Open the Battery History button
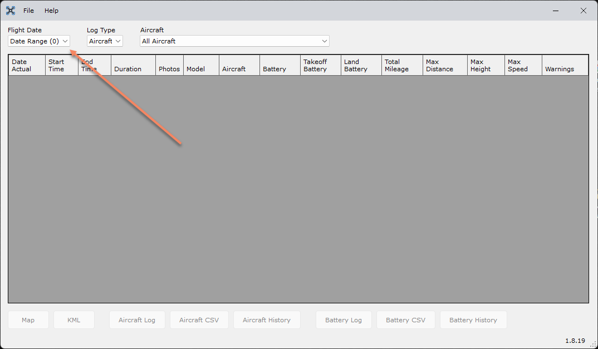Viewport: 598px width, 349px height. pos(473,320)
